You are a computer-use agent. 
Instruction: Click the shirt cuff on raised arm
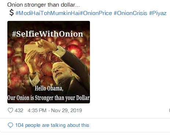click(59, 51)
